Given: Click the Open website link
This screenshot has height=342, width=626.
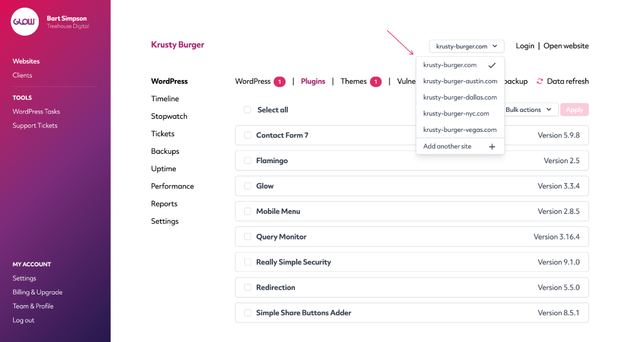Looking at the screenshot, I should click(566, 46).
